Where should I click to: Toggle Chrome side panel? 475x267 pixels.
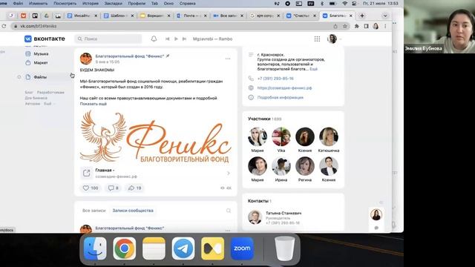point(366,27)
